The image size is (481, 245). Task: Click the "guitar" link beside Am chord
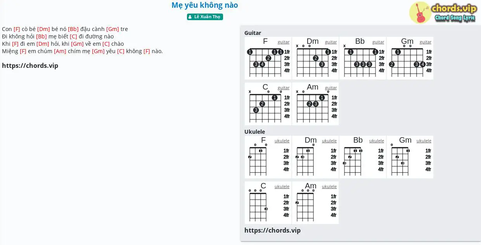tap(331, 88)
